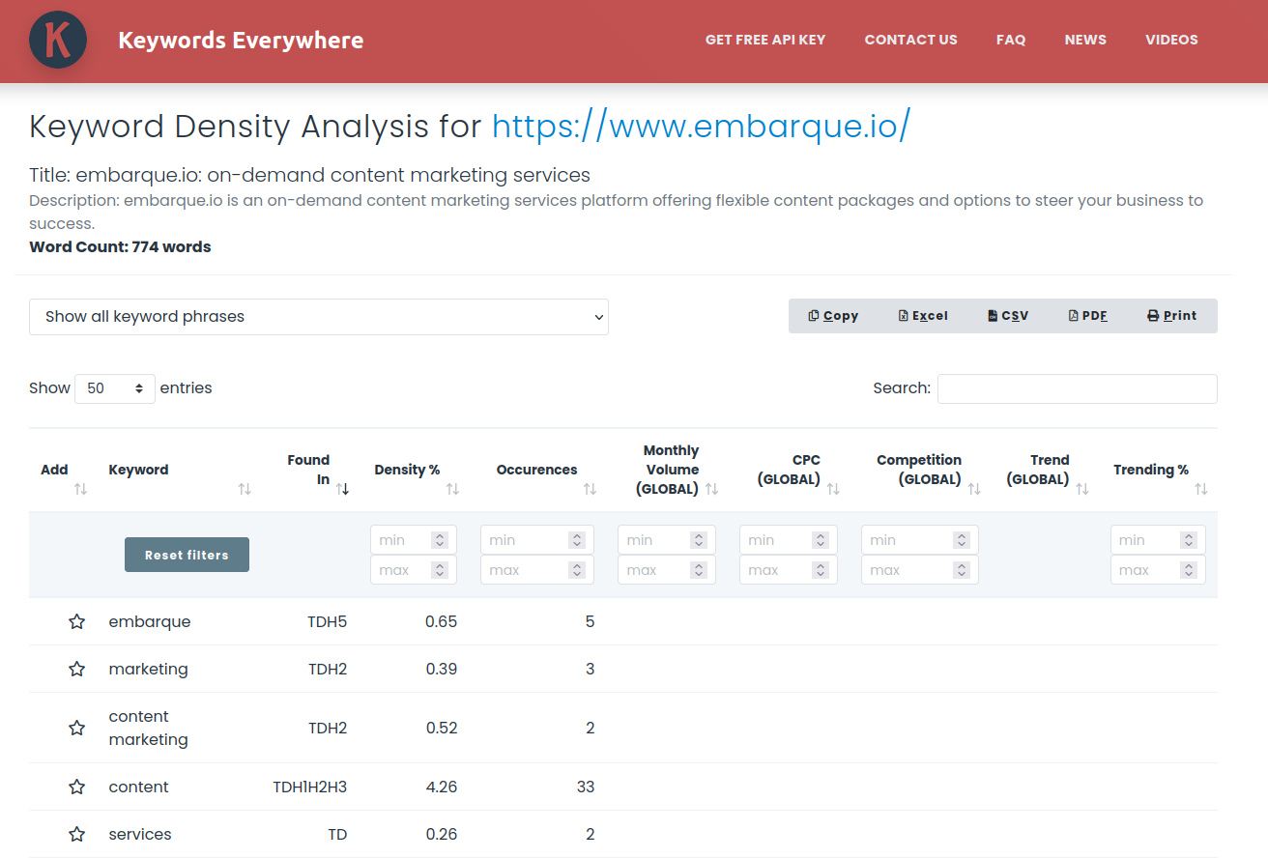Screen dimensions: 1268x859
Task: Click Trending % max stepper
Action: tap(1189, 570)
